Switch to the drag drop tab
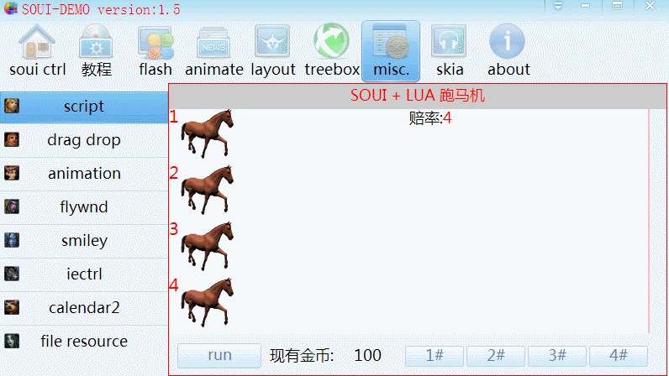The width and height of the screenshot is (669, 376). 84,140
